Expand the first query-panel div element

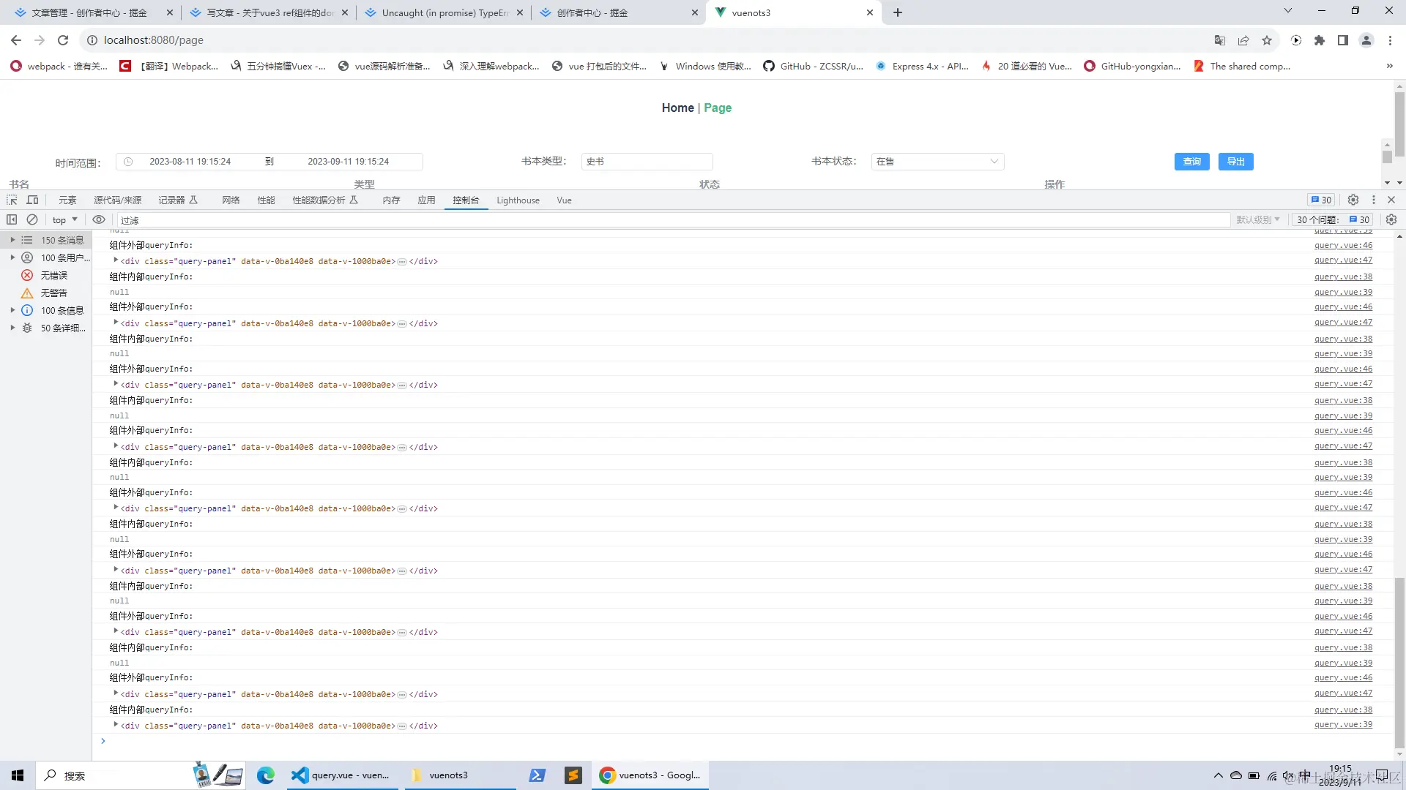click(116, 260)
